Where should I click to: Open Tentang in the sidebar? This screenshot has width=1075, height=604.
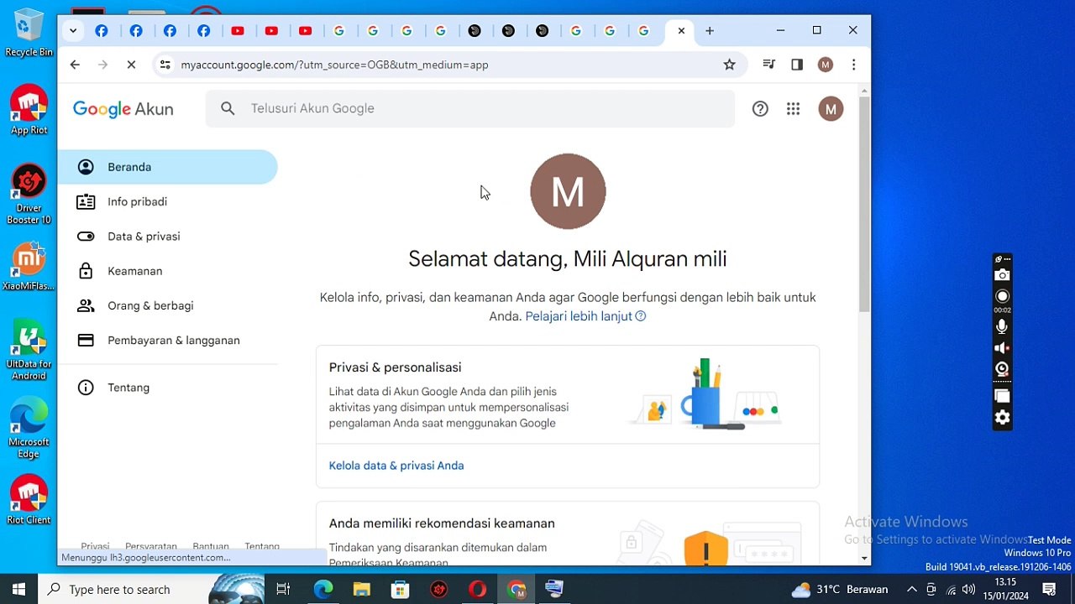tap(167, 388)
